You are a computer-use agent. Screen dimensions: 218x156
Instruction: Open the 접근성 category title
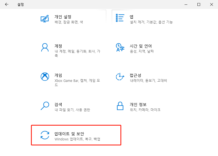[135, 75]
